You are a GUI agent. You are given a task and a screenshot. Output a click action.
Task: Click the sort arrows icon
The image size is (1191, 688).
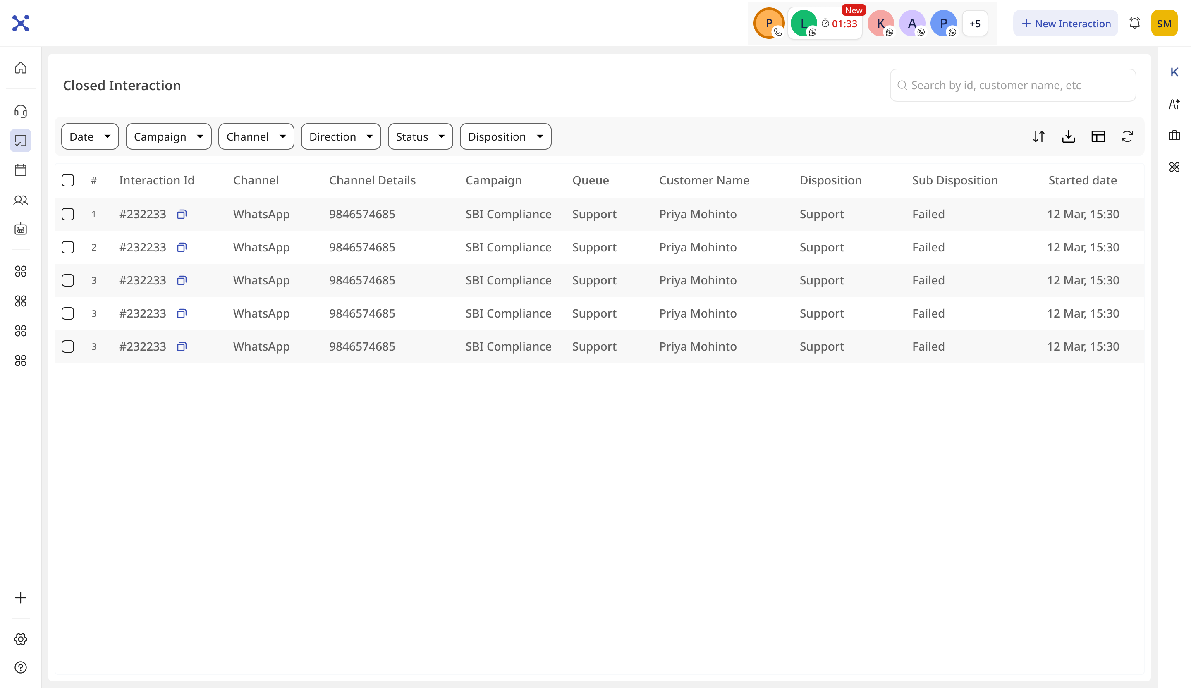pos(1038,136)
